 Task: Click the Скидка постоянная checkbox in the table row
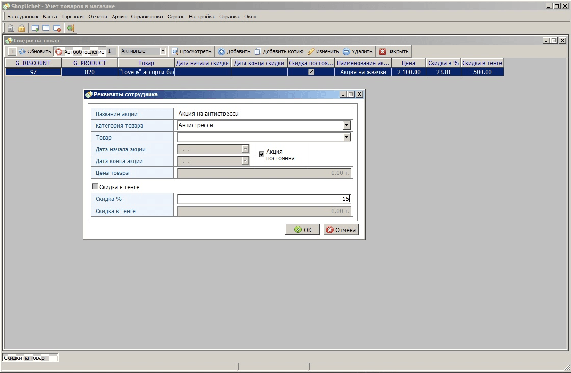click(311, 72)
